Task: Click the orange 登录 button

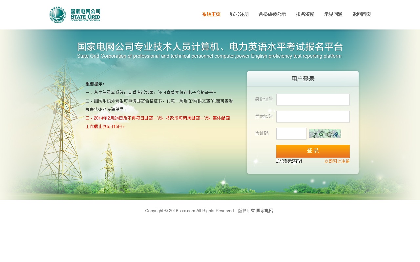Action: coord(313,151)
